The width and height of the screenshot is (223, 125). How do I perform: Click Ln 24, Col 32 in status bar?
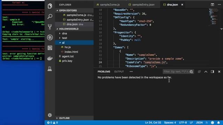coord(153,123)
